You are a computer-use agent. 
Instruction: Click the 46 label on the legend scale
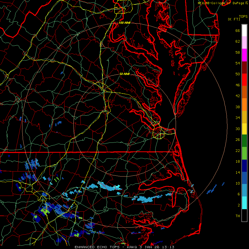(238, 85)
